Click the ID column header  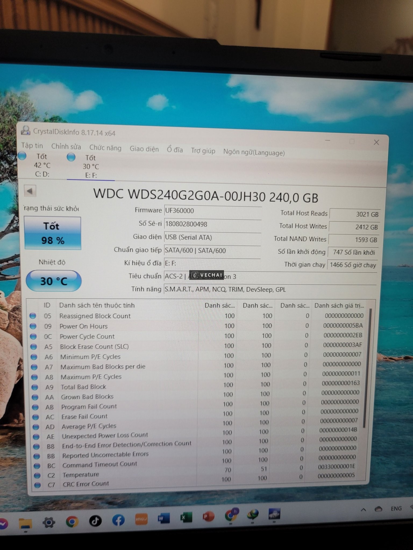47,305
